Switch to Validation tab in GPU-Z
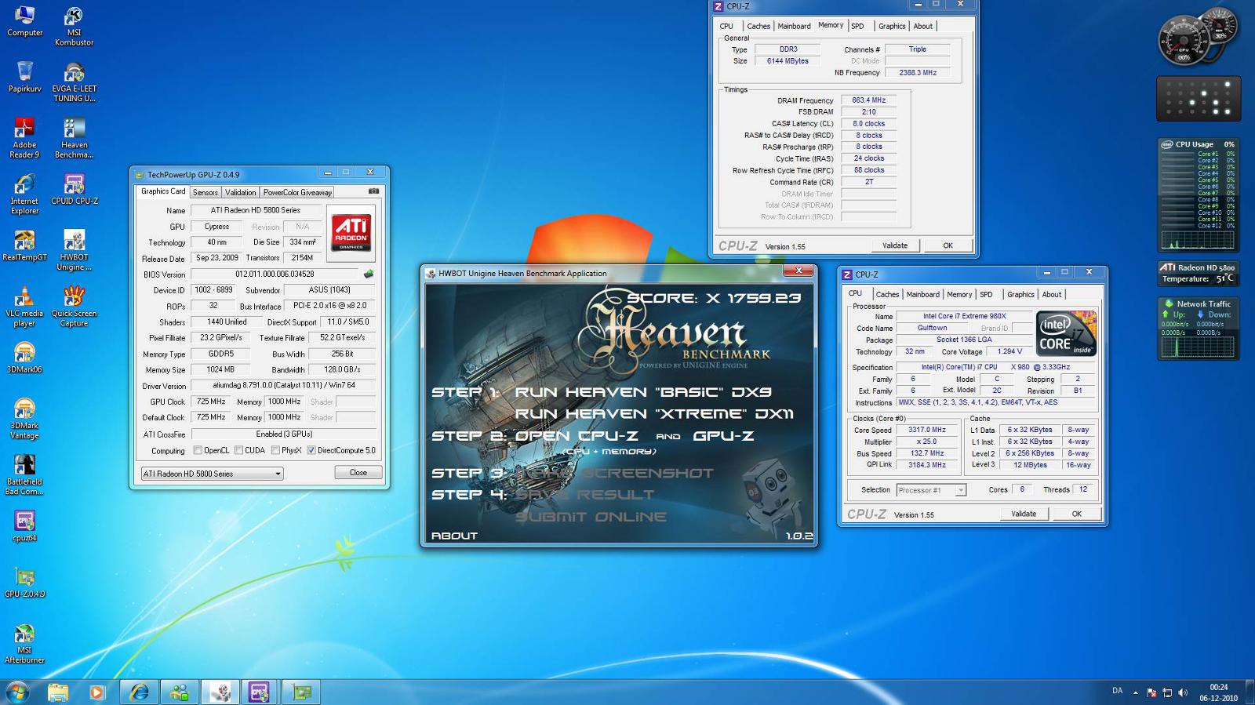1255x705 pixels. [x=240, y=192]
